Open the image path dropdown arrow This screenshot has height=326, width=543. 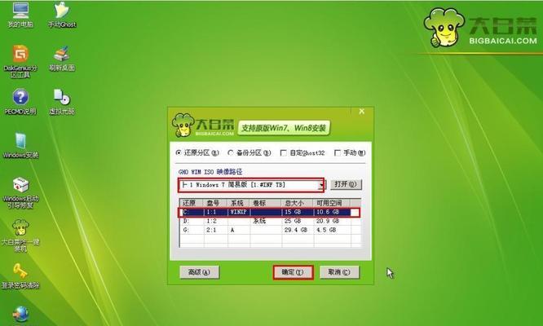321,185
